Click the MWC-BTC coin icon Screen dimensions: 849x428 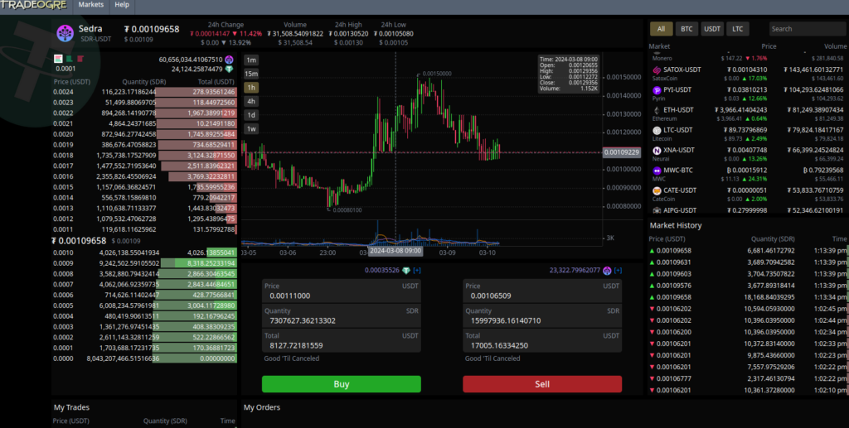click(x=657, y=171)
